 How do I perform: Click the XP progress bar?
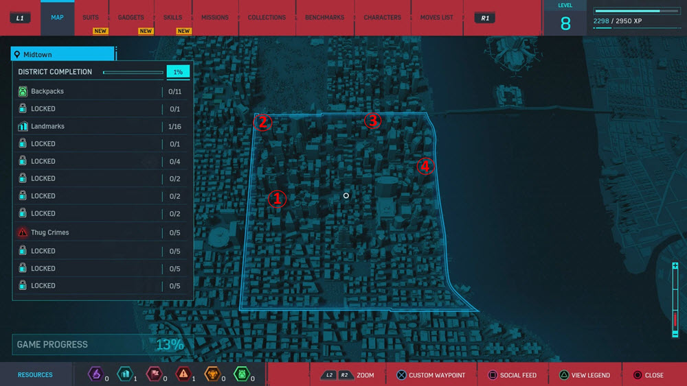(x=637, y=10)
